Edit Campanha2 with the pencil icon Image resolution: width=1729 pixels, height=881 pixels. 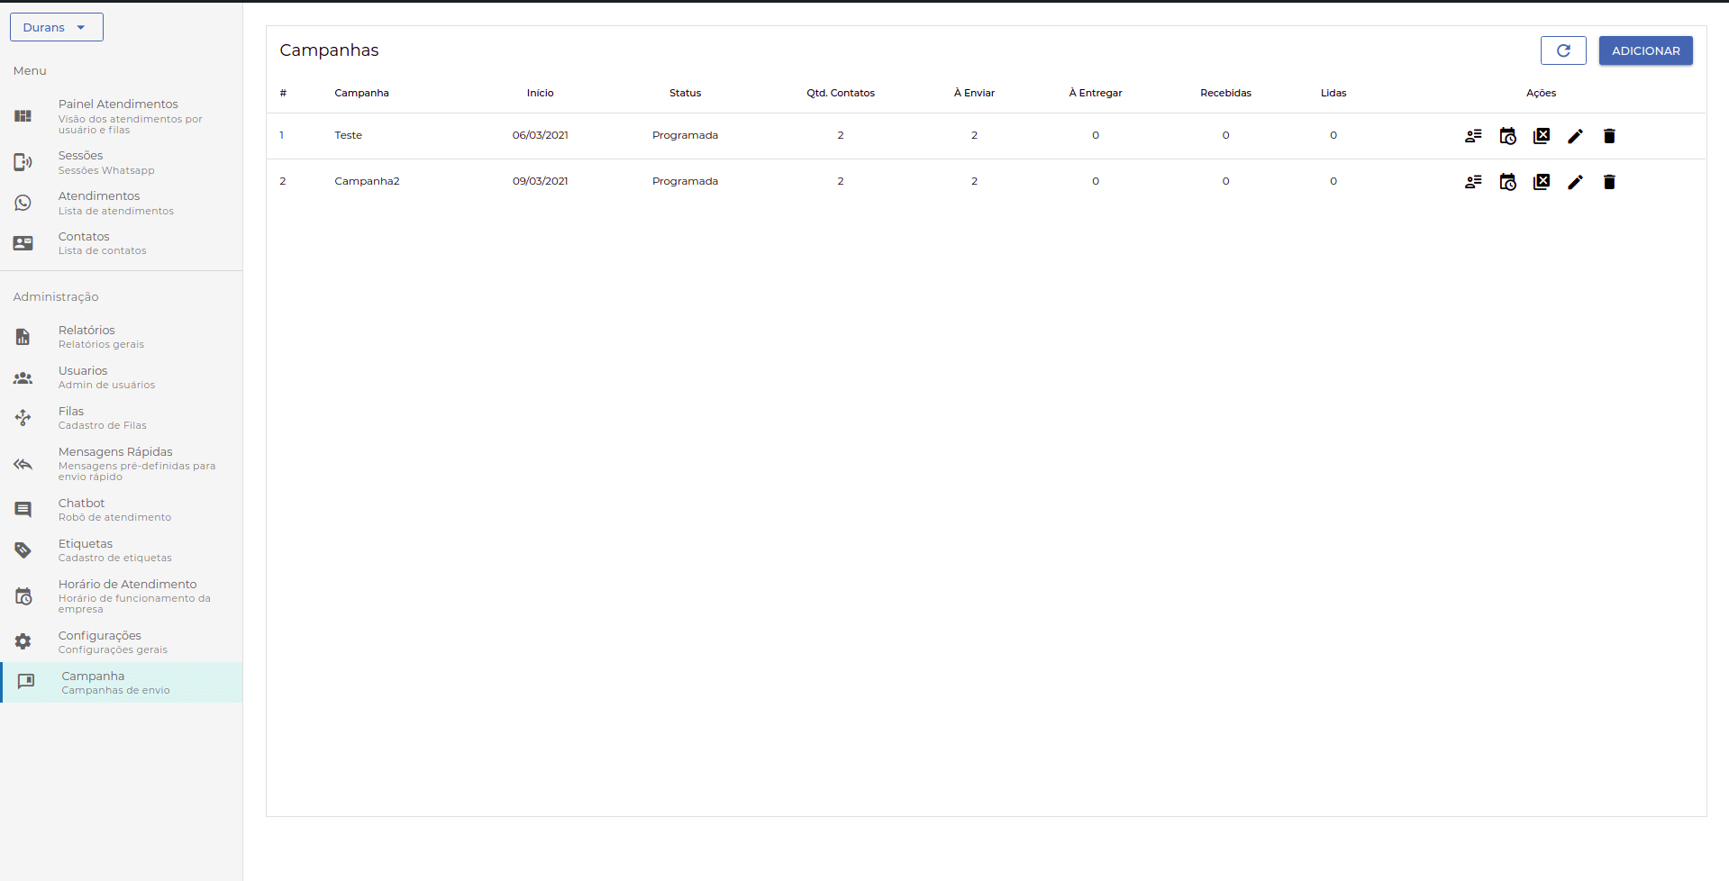coord(1575,182)
